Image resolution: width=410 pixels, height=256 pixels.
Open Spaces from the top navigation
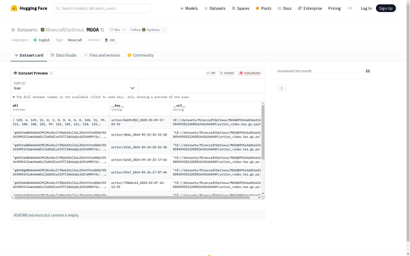pos(240,8)
